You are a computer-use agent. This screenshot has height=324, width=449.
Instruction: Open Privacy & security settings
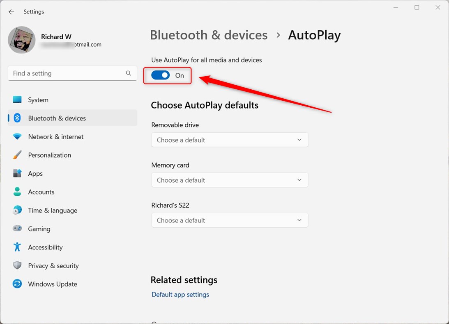[53, 265]
